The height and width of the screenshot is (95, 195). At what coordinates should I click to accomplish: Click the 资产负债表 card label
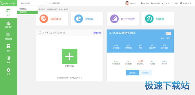[x=128, y=19]
